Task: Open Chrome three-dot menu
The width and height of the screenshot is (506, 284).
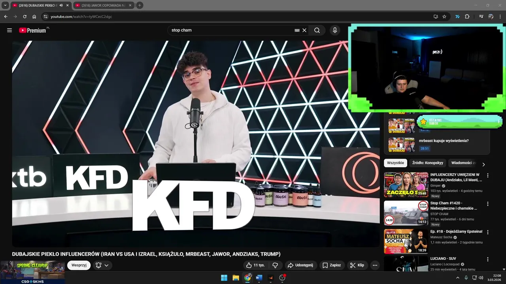Action: (x=500, y=17)
